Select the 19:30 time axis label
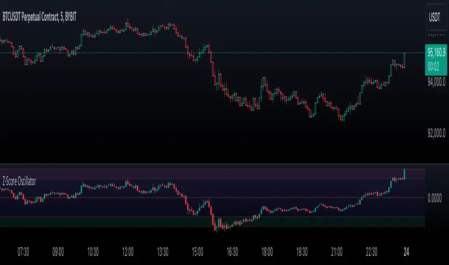This screenshot has height=265, width=449. pos(302,251)
